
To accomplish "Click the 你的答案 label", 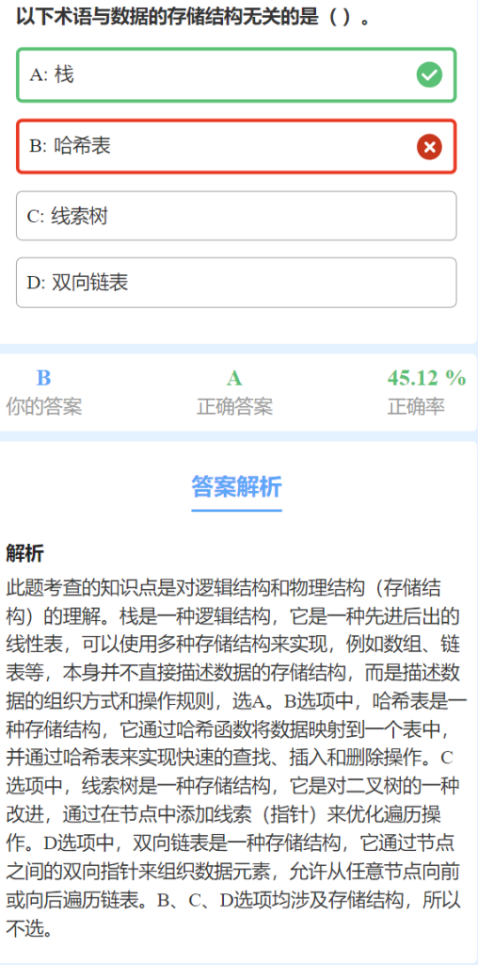I will 43,406.
